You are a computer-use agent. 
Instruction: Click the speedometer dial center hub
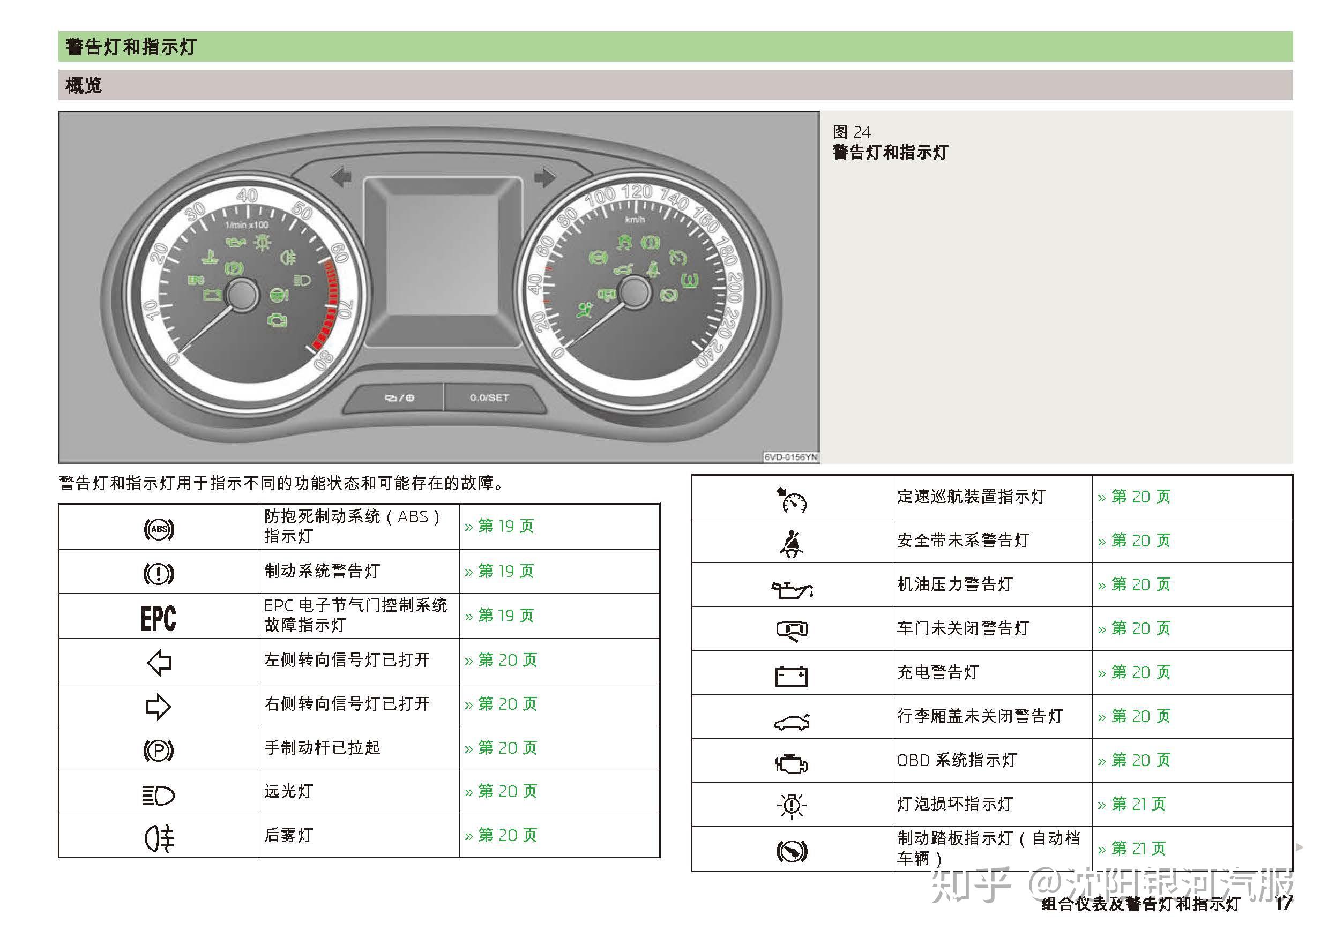[635, 291]
